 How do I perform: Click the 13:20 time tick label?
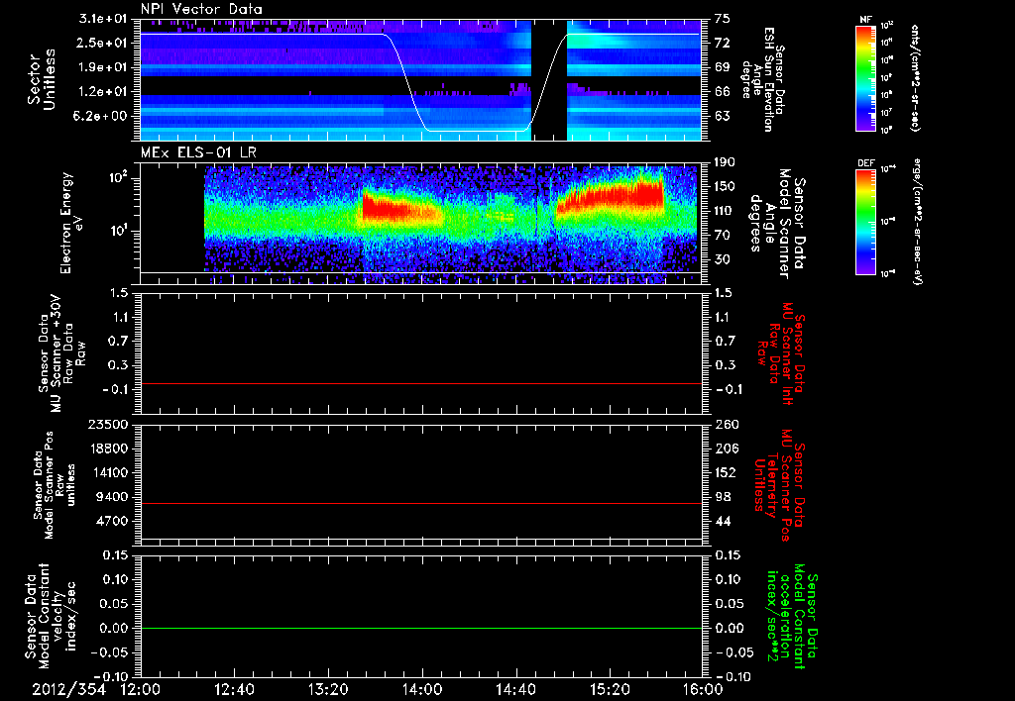[328, 689]
